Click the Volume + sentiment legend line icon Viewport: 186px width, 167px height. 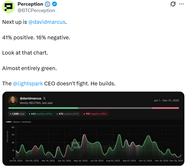[9, 122]
